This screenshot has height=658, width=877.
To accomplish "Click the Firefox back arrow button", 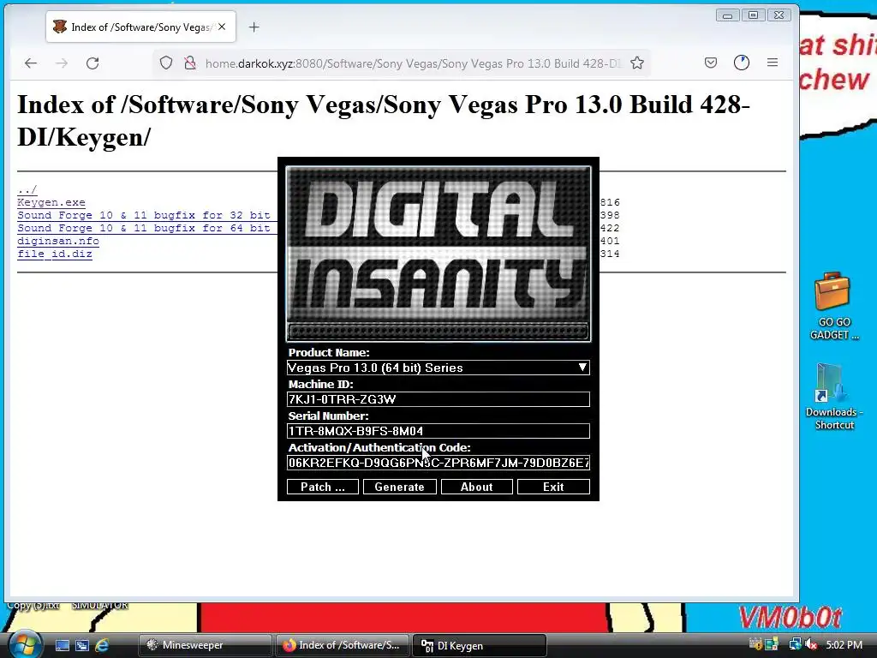I will click(31, 63).
